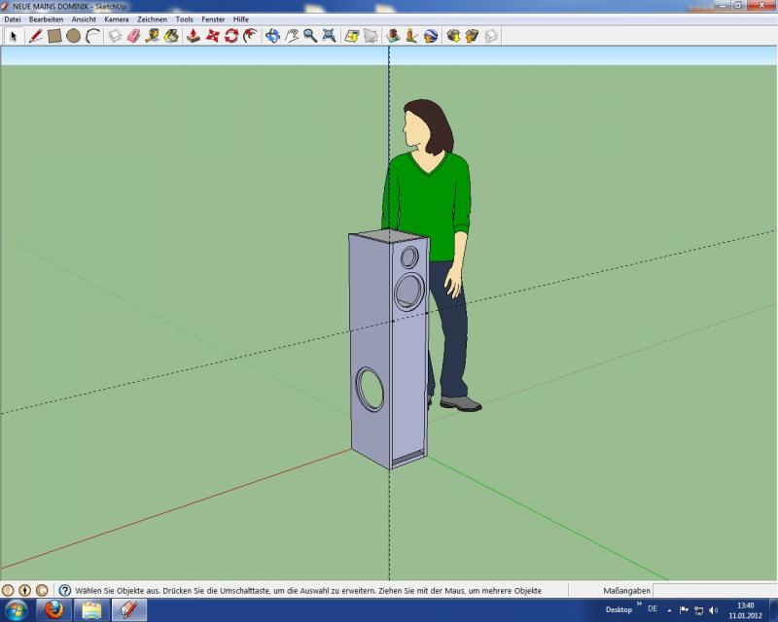
Task: Select the Pan hand tool
Action: coord(292,36)
